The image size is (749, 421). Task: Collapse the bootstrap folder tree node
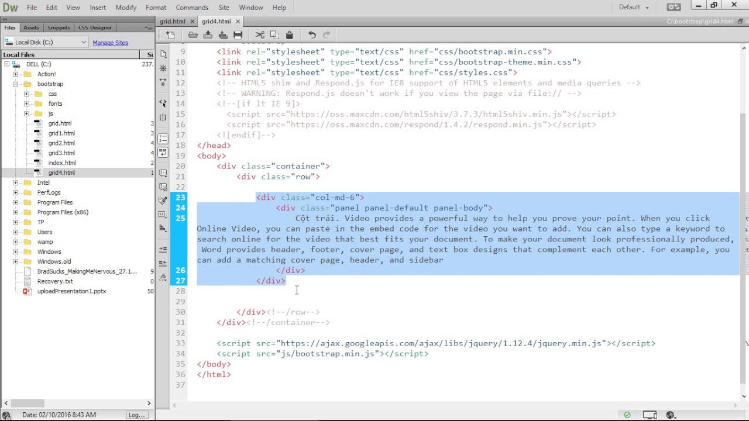pyautogui.click(x=16, y=84)
